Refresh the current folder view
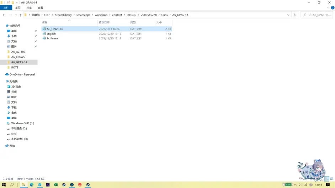Viewport: 335px width, 188px height. point(295,15)
